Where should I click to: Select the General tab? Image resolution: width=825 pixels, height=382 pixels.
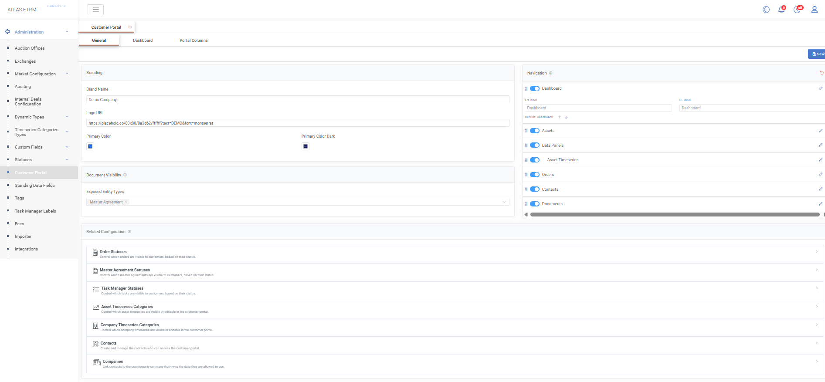coord(99,41)
